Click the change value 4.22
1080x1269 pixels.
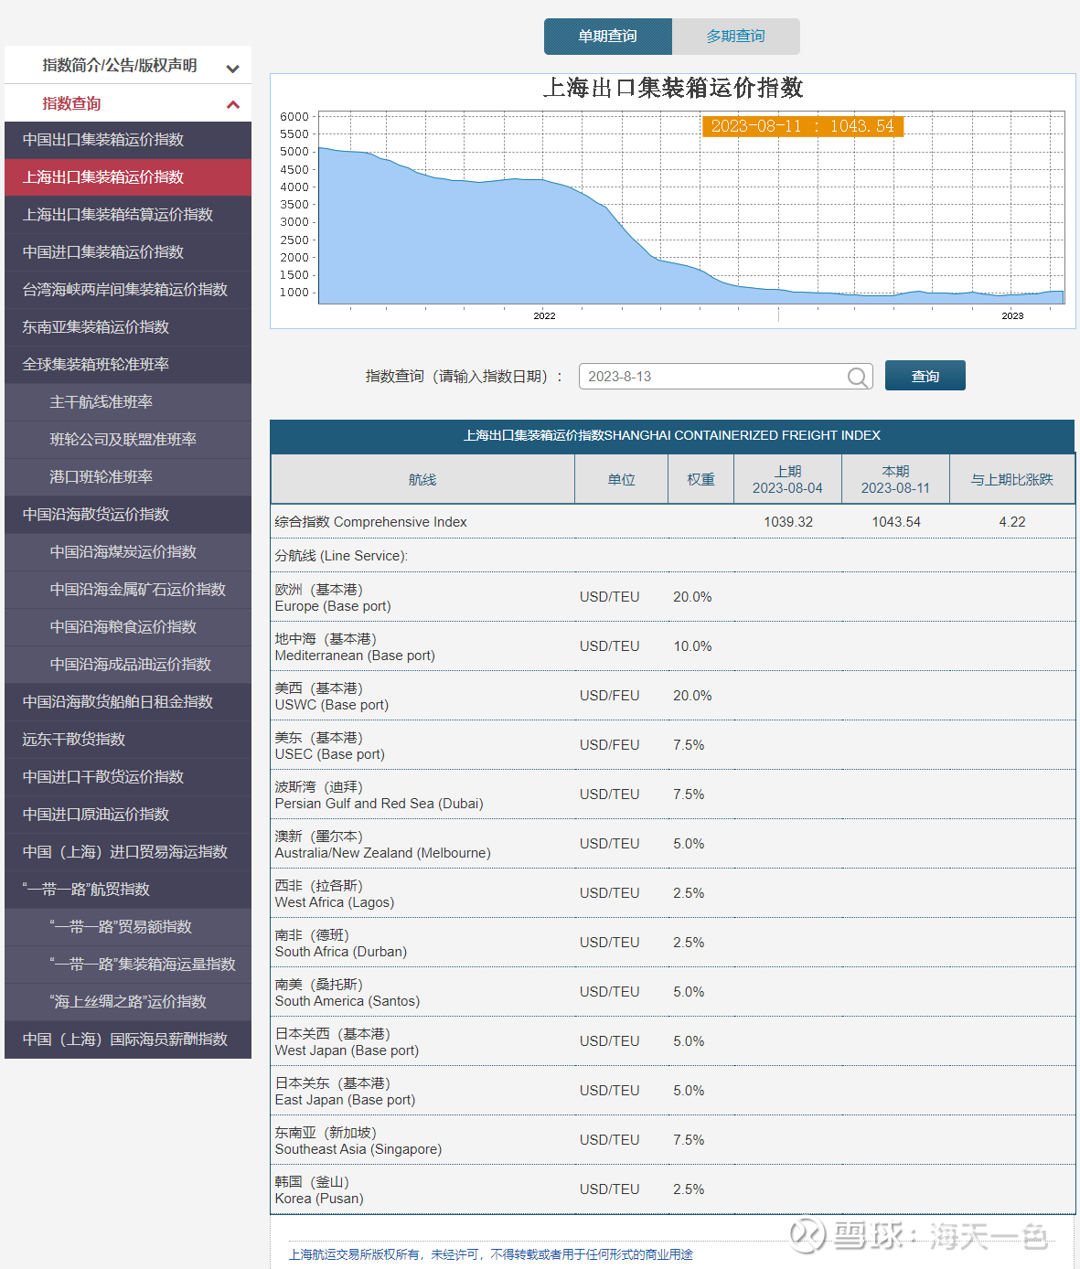tap(1012, 522)
